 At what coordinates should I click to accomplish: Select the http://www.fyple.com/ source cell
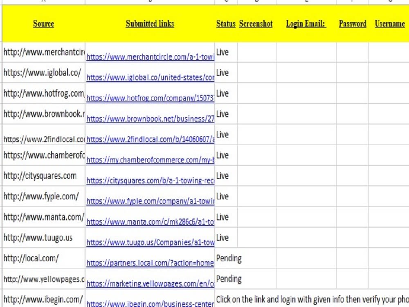(44, 196)
